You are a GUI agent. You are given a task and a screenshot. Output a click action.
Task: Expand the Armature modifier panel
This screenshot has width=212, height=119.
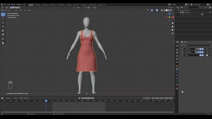pos(180,49)
